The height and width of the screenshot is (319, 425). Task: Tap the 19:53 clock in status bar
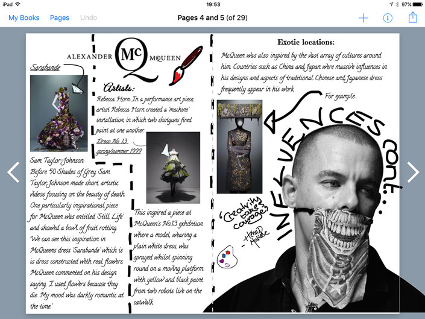pos(213,4)
